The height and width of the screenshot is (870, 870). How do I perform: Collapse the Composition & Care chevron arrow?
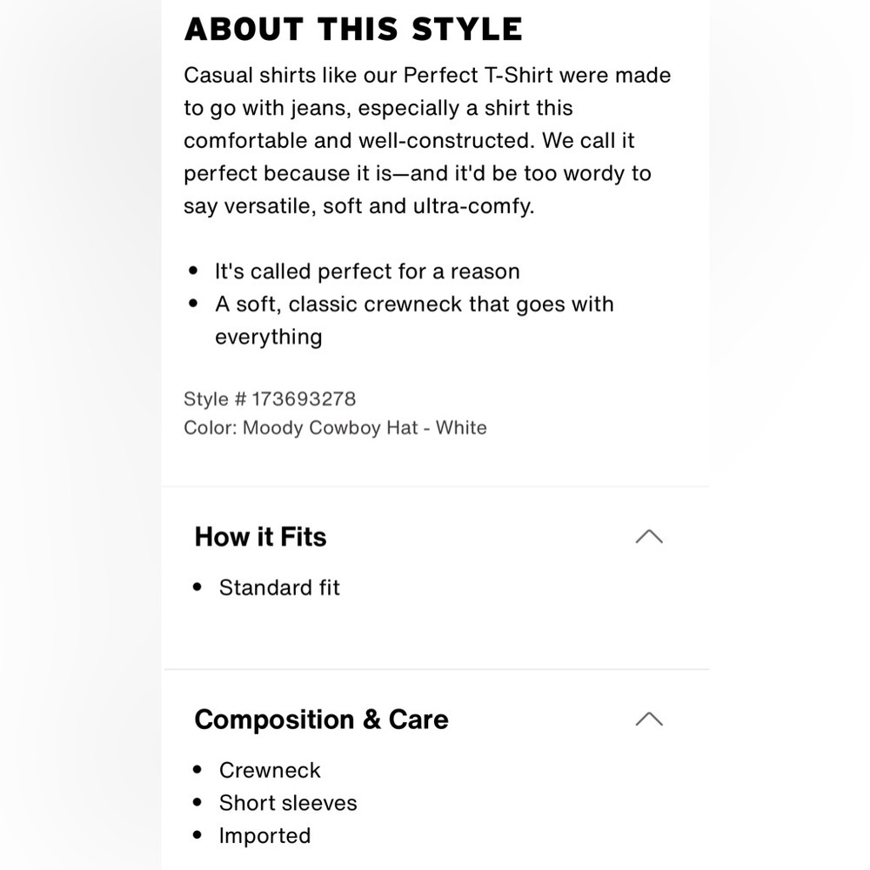(649, 719)
